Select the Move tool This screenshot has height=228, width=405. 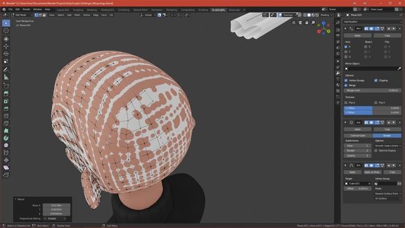(6, 46)
